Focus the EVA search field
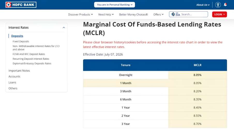234x132 pixels. tap(188, 14)
